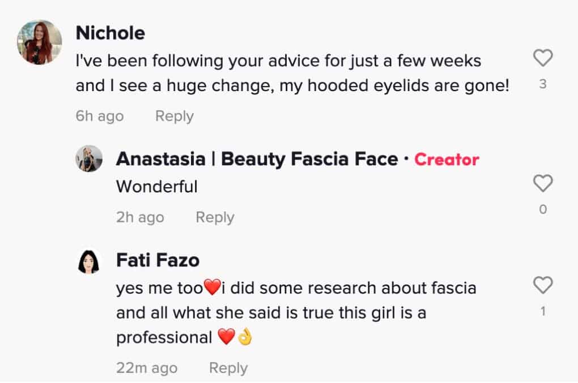Toggle like on Fati Fazo's comment
The image size is (578, 383).
coord(542,286)
